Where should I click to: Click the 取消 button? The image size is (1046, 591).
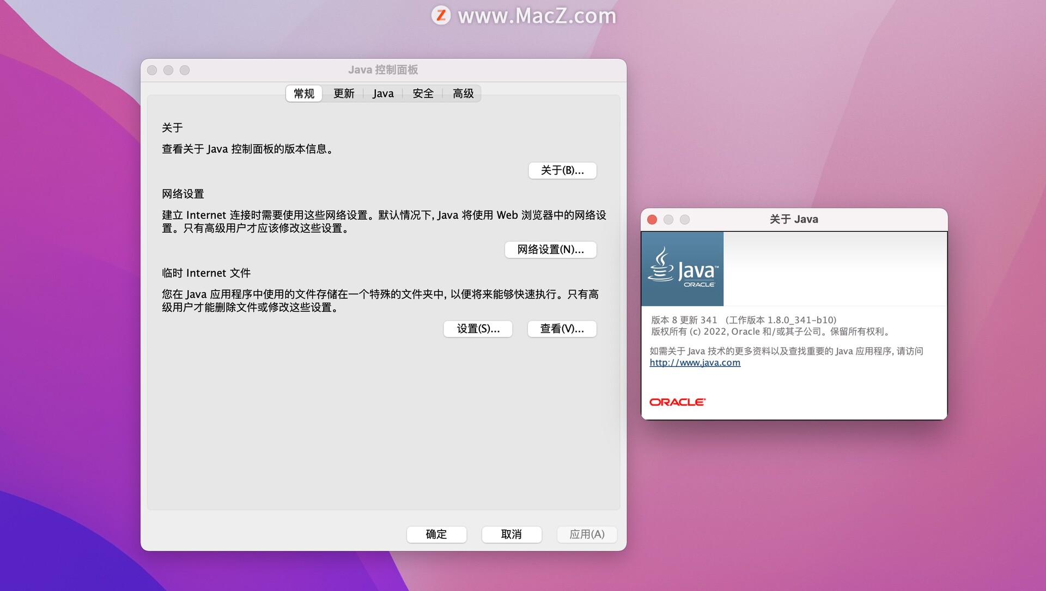pyautogui.click(x=512, y=534)
